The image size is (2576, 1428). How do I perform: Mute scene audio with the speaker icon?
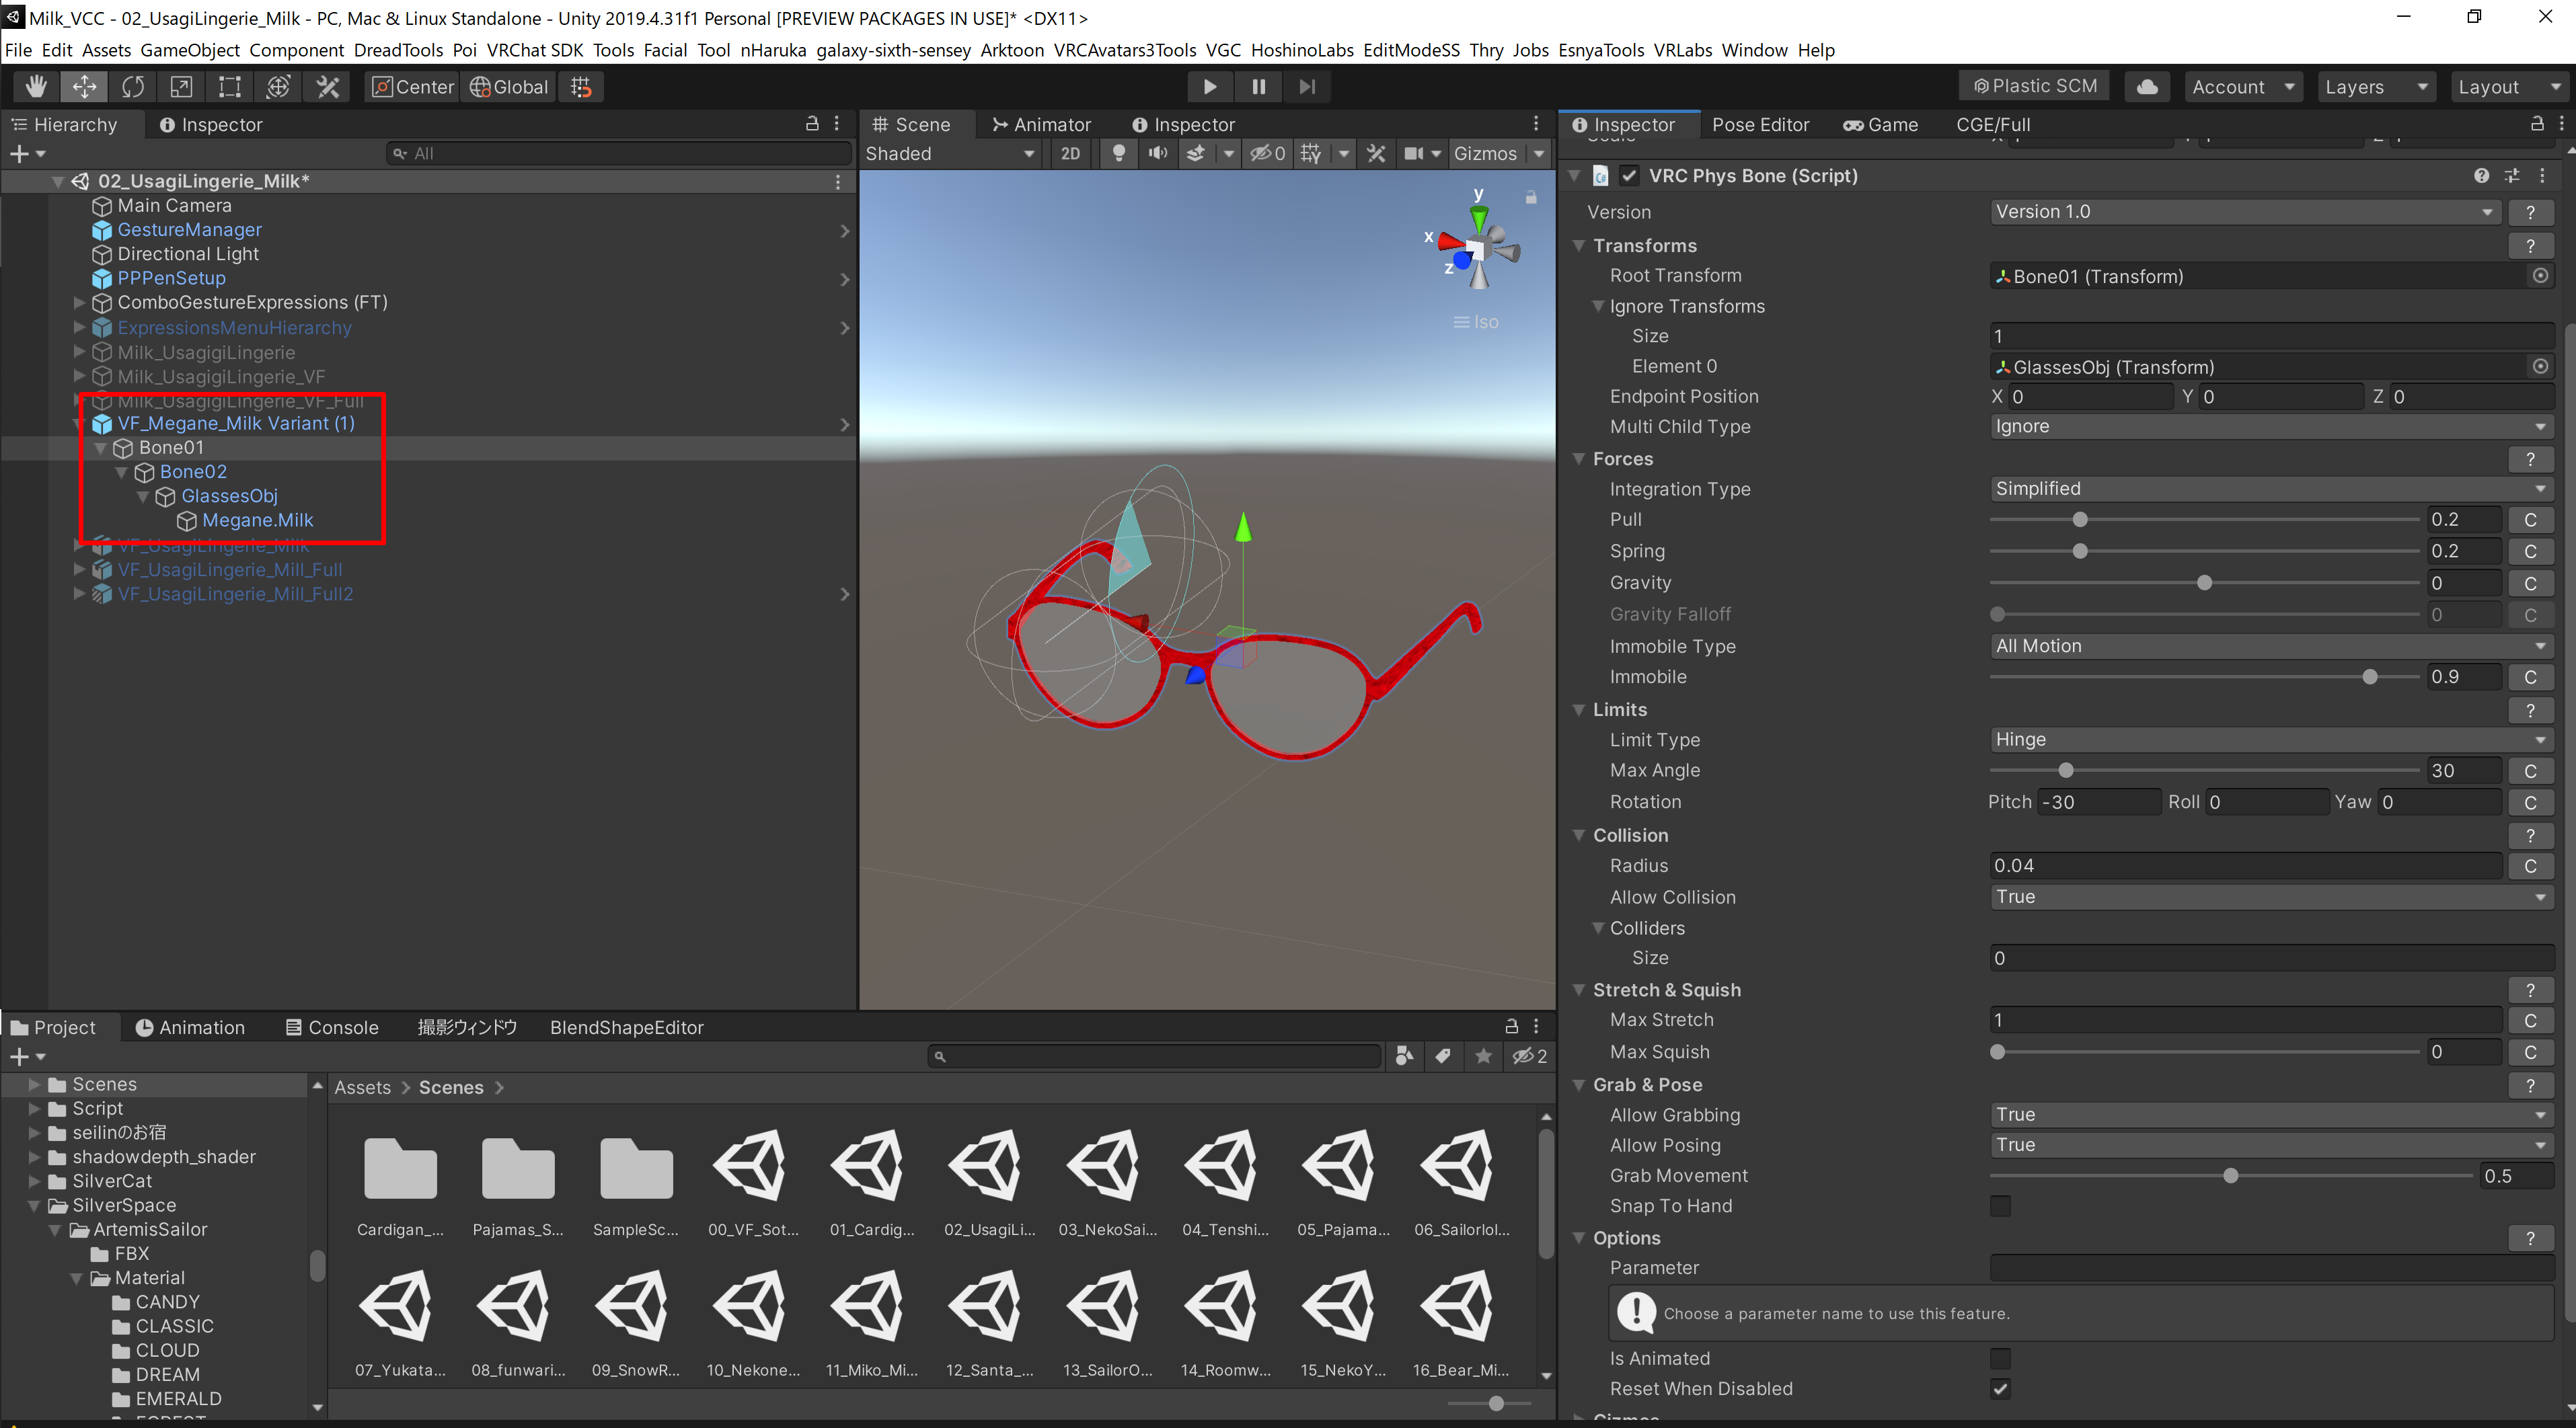point(1158,153)
